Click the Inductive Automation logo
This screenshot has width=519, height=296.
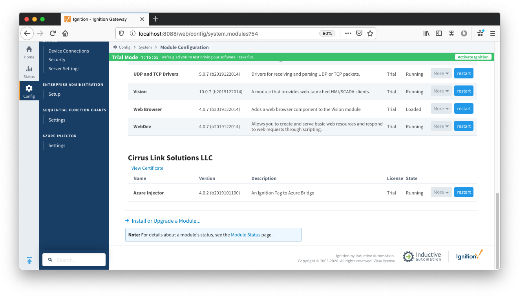click(422, 256)
